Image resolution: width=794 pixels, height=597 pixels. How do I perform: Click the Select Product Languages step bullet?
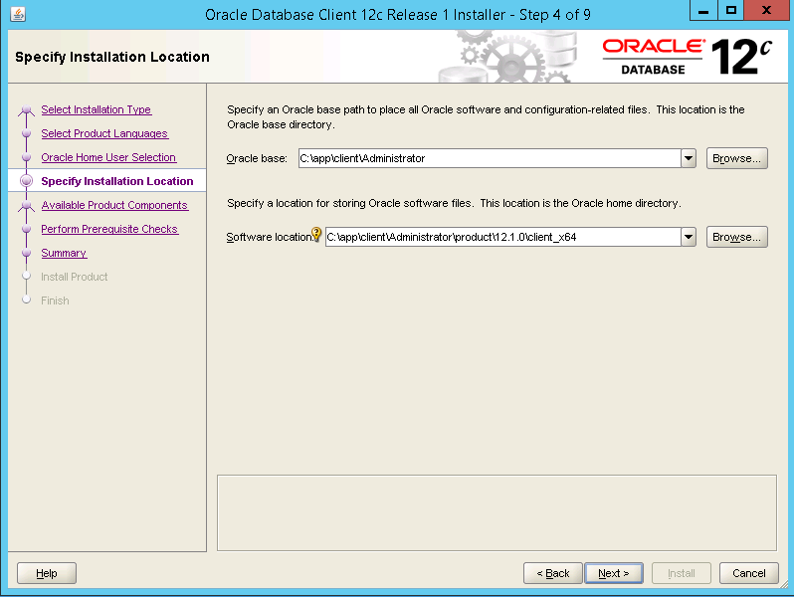click(x=26, y=133)
